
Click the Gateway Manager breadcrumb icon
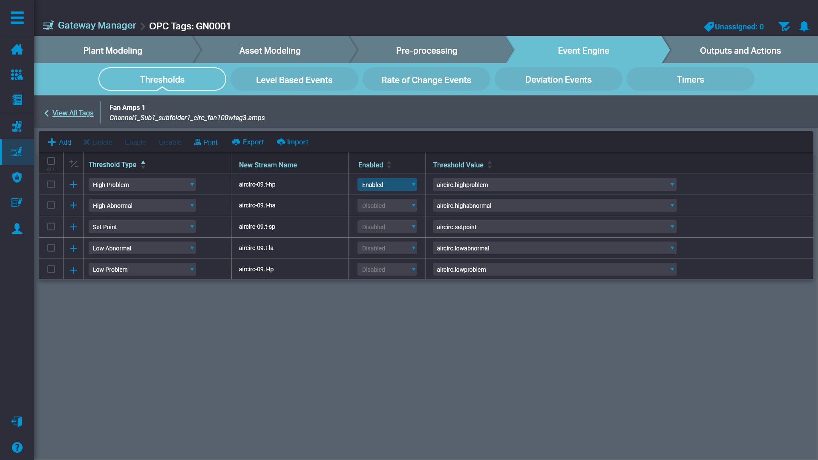click(48, 26)
